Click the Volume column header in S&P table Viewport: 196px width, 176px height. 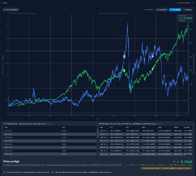176,127
